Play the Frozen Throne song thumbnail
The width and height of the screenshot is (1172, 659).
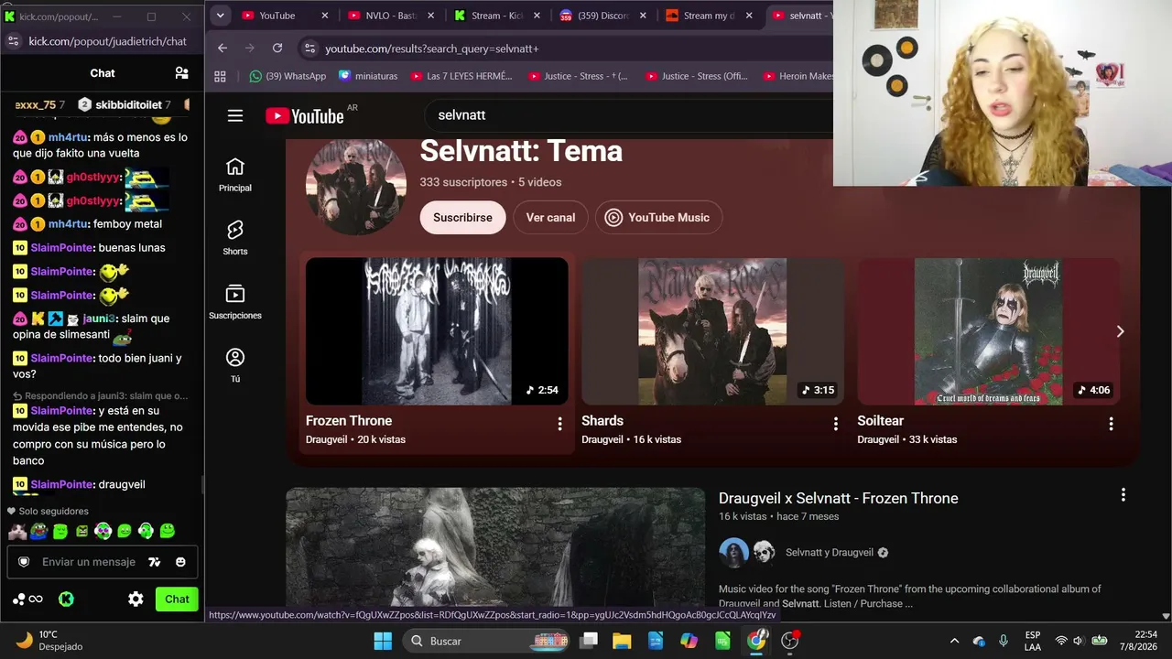click(x=437, y=331)
